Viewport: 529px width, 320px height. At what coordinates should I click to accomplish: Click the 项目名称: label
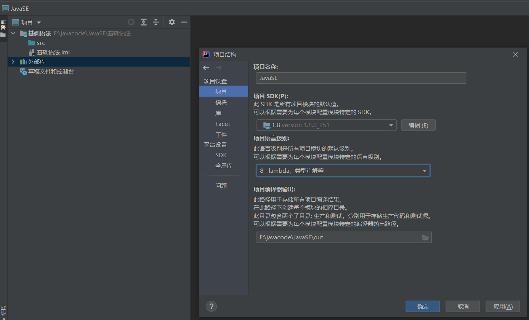(266, 67)
